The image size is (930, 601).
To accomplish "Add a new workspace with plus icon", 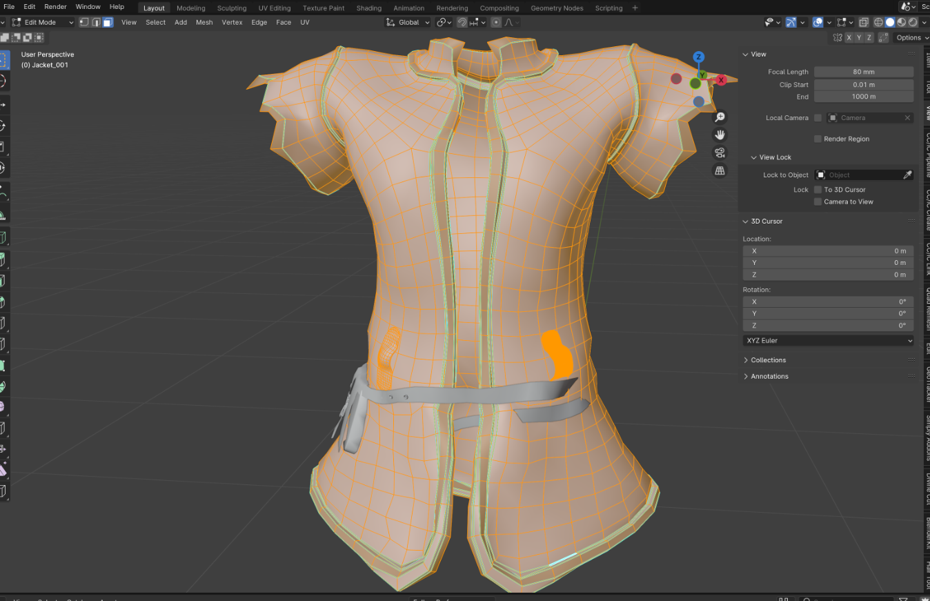I will pyautogui.click(x=635, y=8).
